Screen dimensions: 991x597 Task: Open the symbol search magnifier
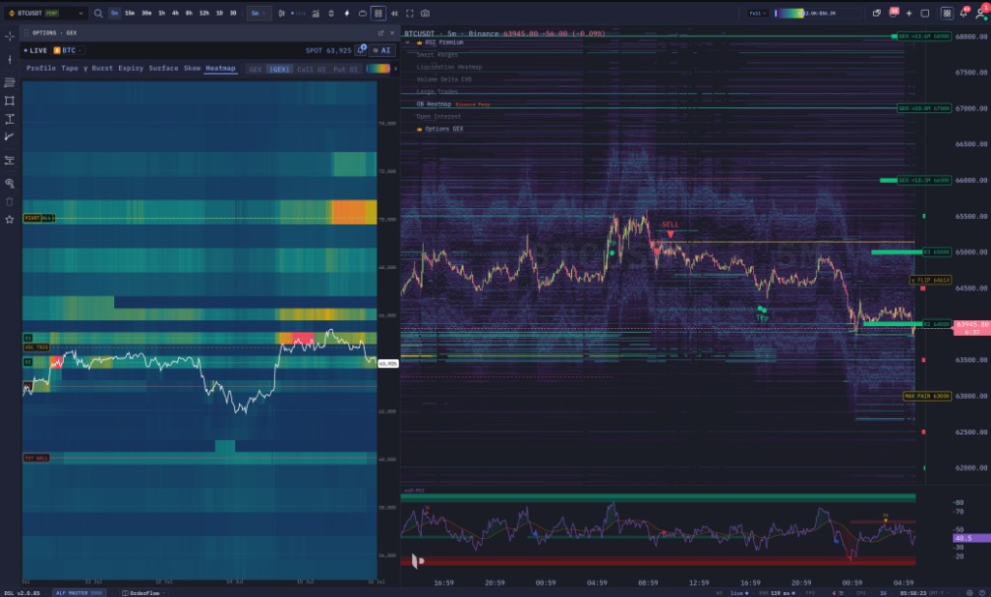coord(98,14)
